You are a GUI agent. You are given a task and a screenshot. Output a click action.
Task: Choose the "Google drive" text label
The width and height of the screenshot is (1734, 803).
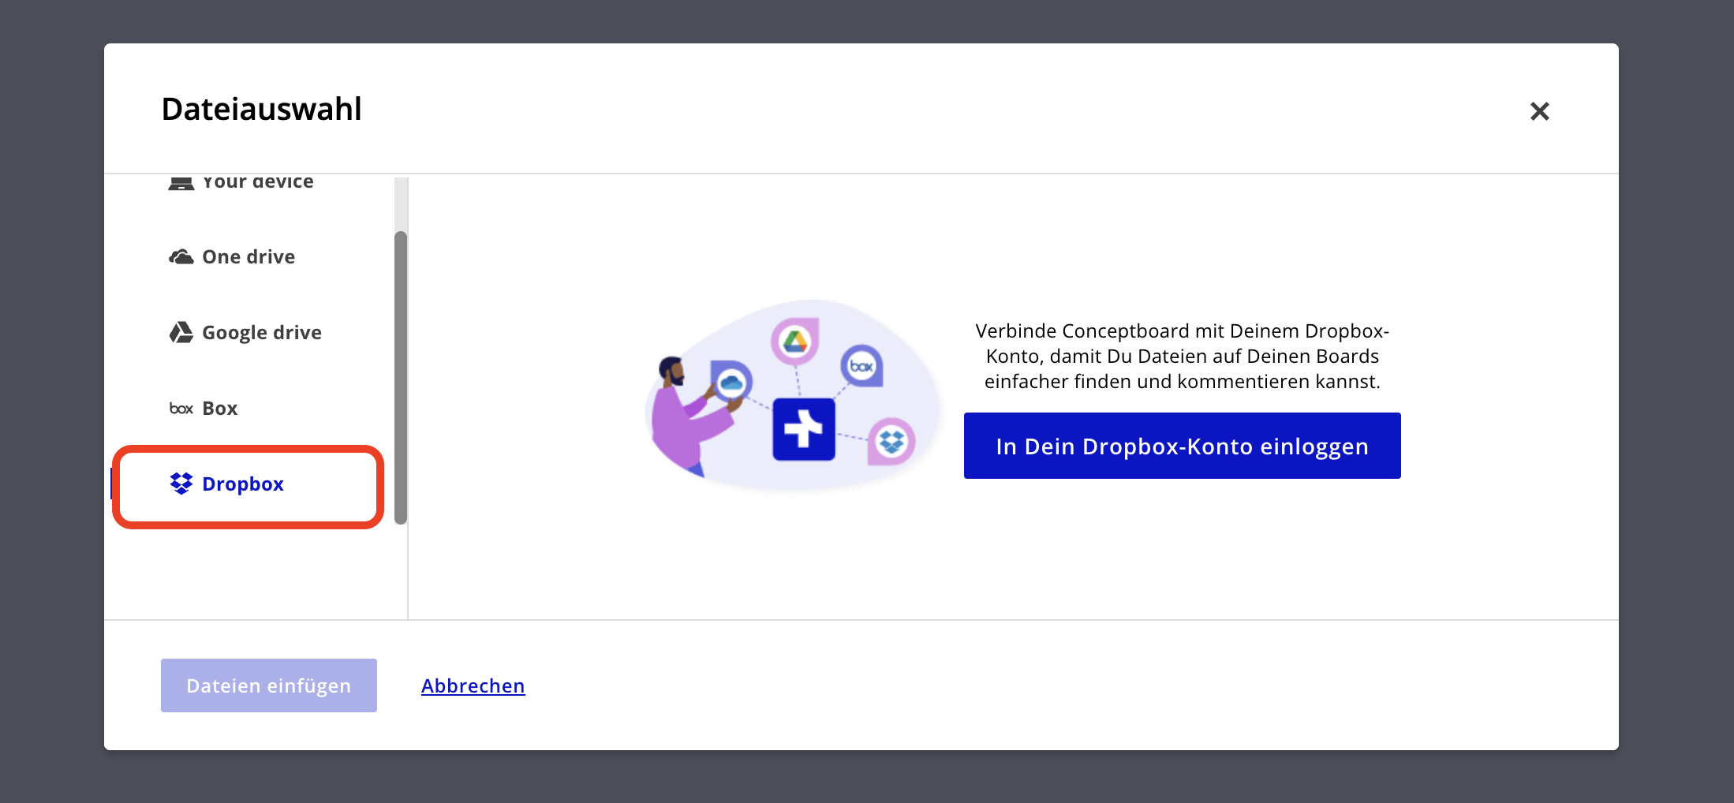pos(262,333)
